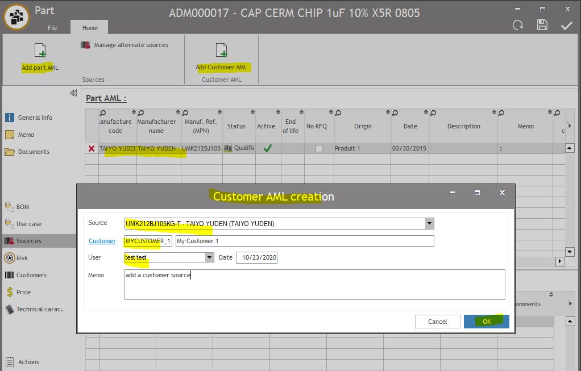Click the Add part AML icon
This screenshot has height=371, width=581.
(x=40, y=51)
